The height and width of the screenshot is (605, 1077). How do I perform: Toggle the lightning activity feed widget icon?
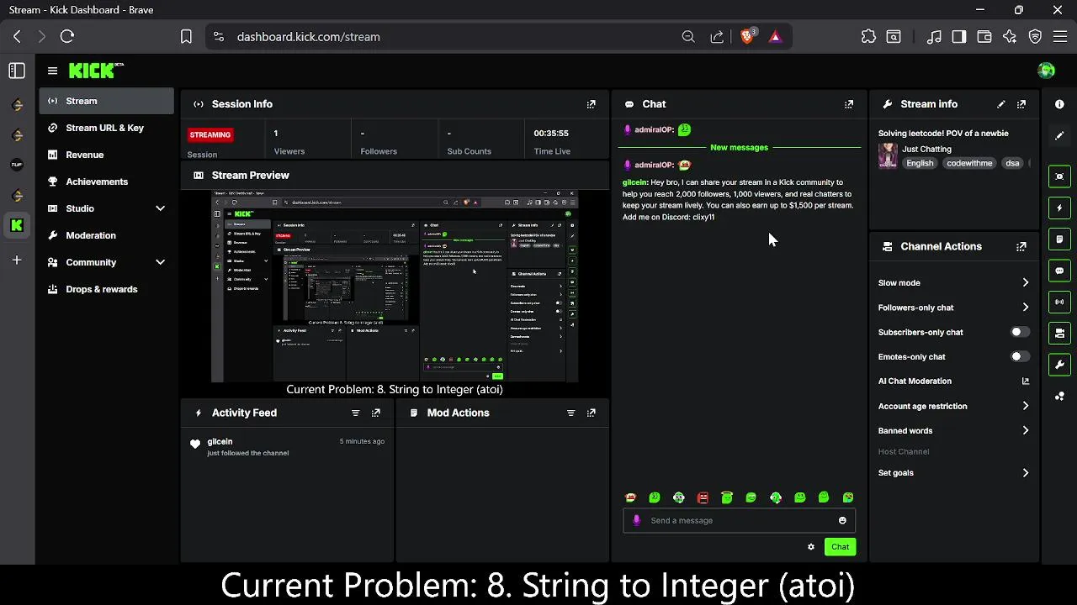coord(1059,208)
